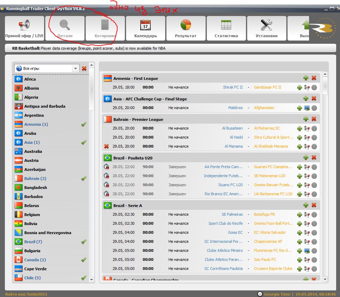This screenshot has height=297, width=340.
Task: Click Botafogo FR team link
Action: [x=264, y=214]
